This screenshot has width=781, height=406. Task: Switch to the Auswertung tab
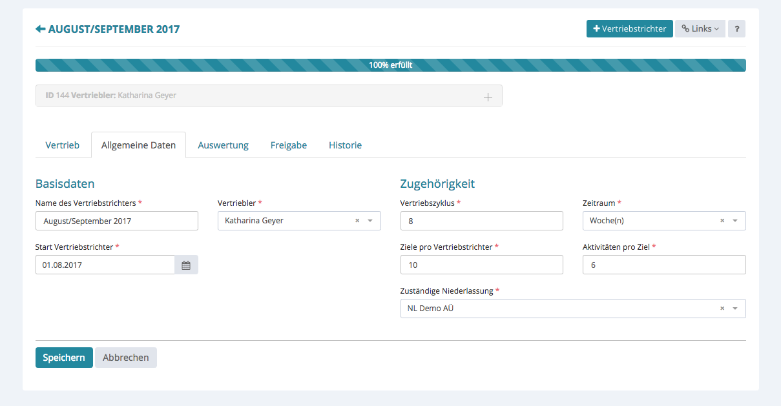point(223,145)
